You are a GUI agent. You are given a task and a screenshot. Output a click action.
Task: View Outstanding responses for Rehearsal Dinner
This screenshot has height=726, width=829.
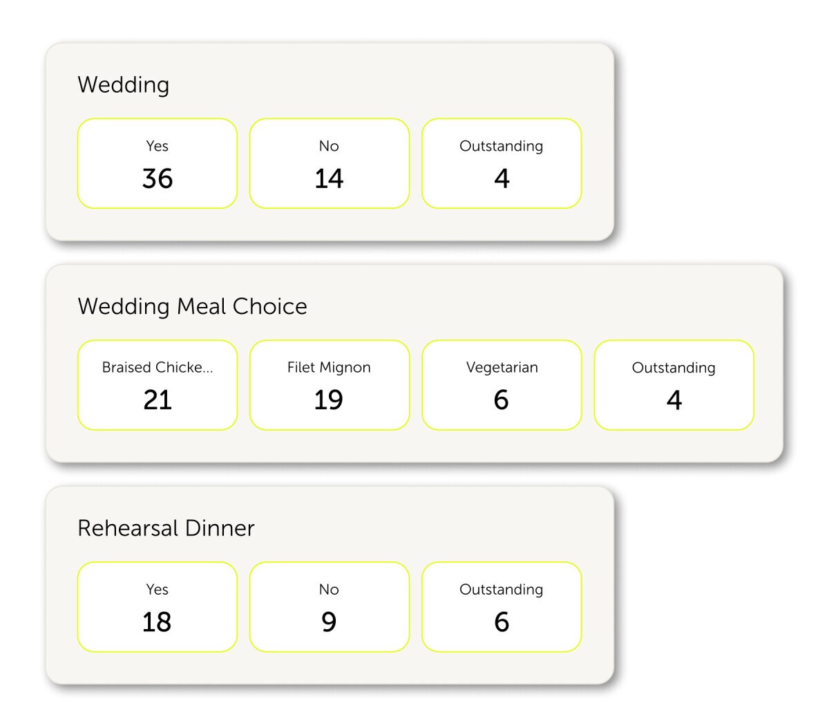tap(502, 606)
